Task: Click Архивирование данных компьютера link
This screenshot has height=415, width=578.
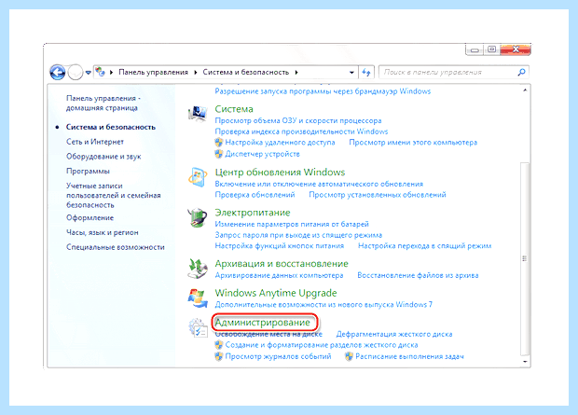Action: pyautogui.click(x=279, y=275)
